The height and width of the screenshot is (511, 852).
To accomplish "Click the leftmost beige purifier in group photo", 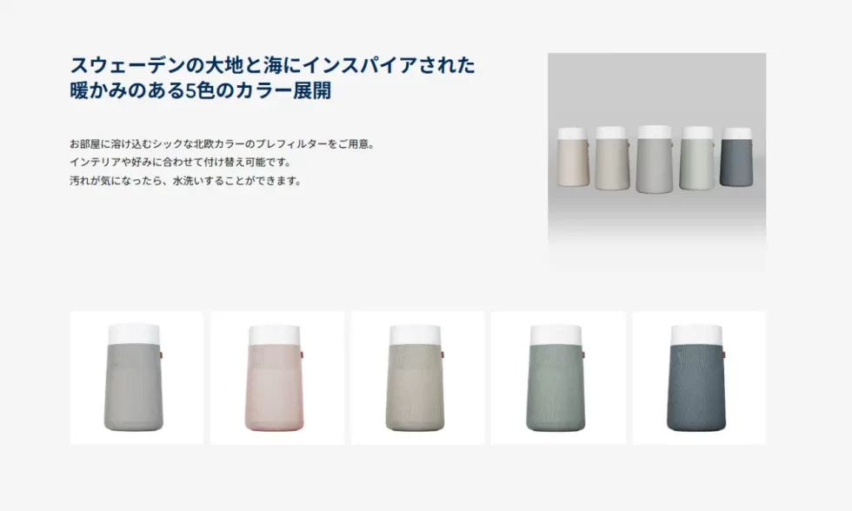I will [x=573, y=157].
